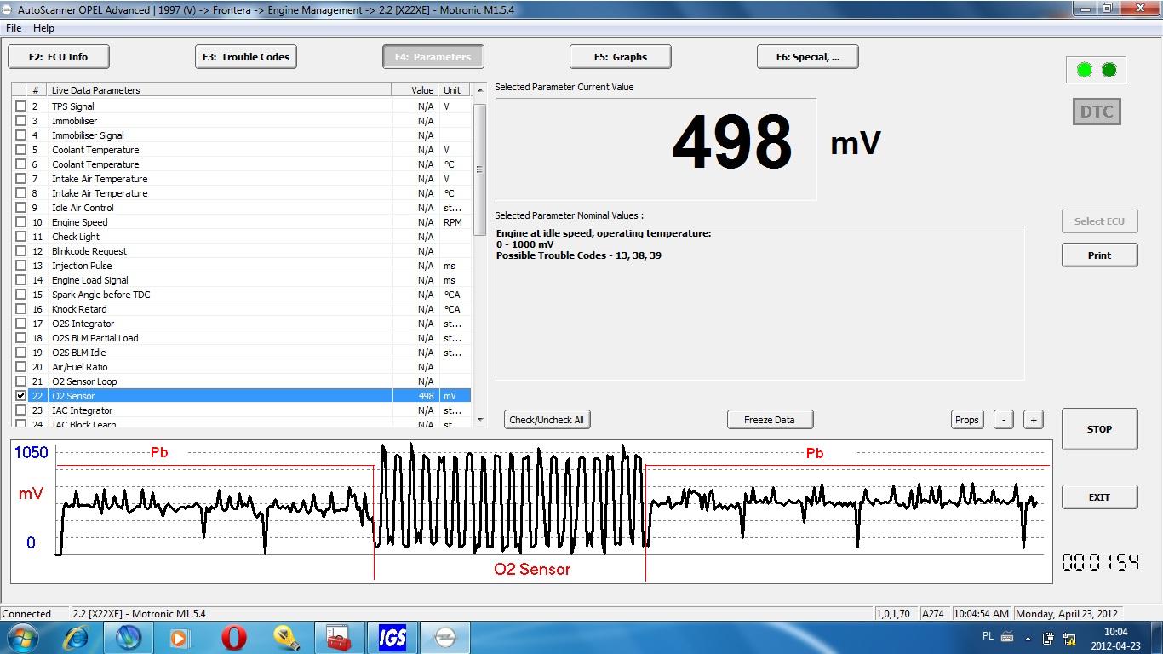Click the Freeze Data button
Image resolution: width=1163 pixels, height=654 pixels.
pos(770,420)
